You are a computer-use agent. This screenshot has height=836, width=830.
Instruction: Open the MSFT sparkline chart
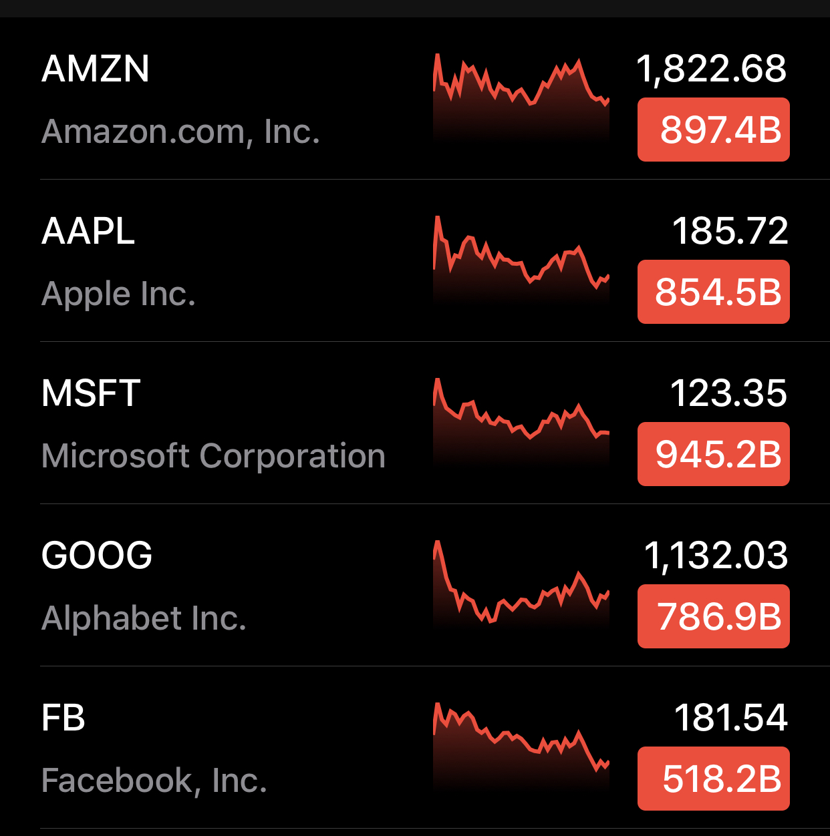521,421
